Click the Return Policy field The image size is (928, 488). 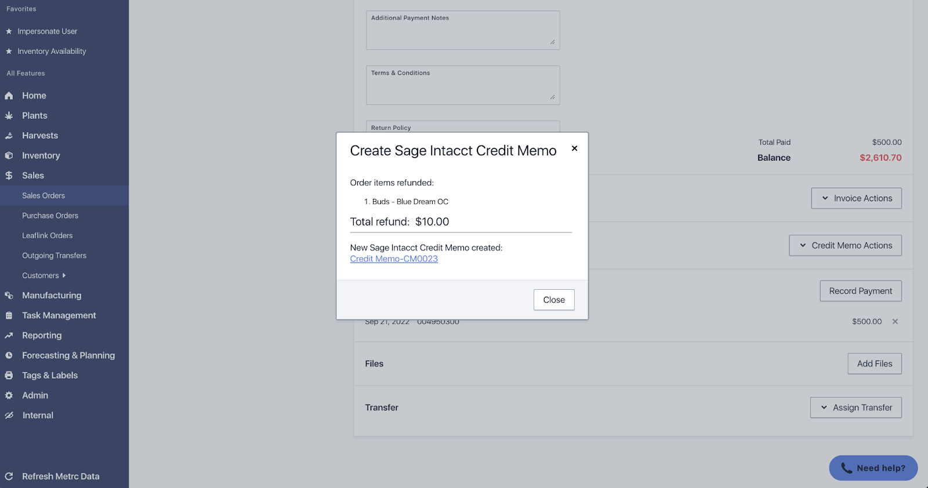tap(463, 127)
